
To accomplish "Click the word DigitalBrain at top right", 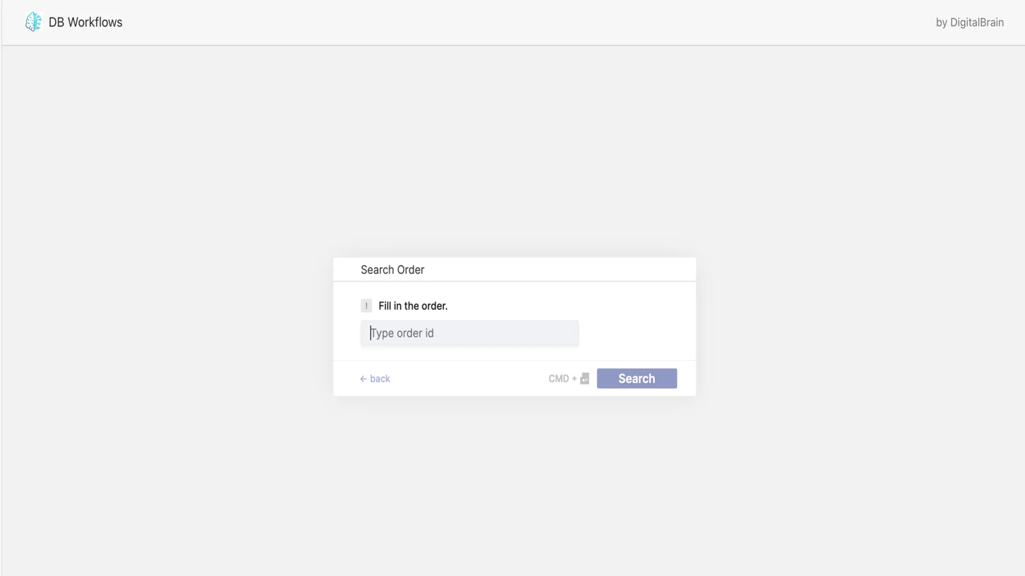I will click(976, 22).
